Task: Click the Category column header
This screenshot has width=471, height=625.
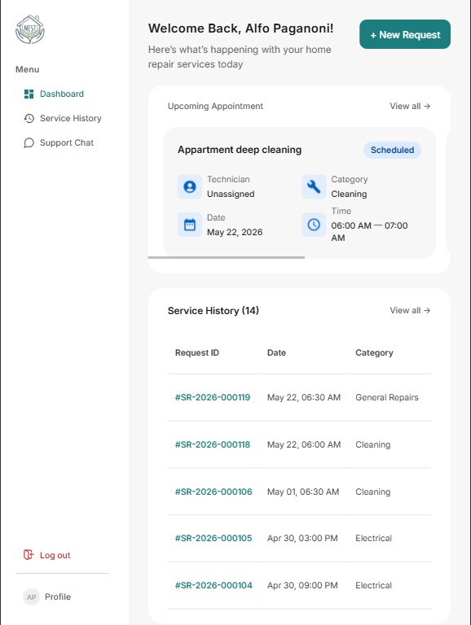Action: (x=374, y=352)
